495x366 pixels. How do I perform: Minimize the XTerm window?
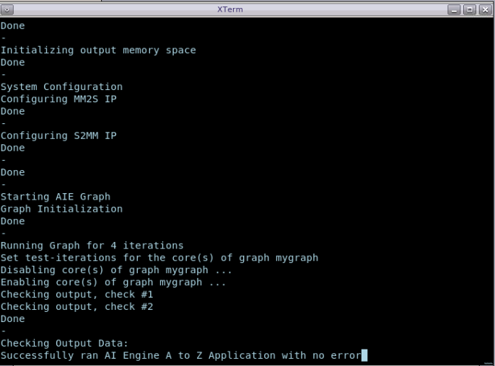tap(454, 9)
